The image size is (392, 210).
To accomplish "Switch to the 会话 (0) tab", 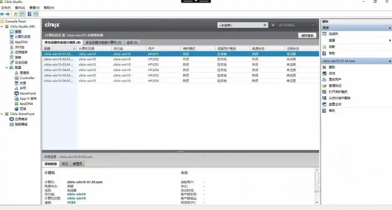I will click(132, 43).
